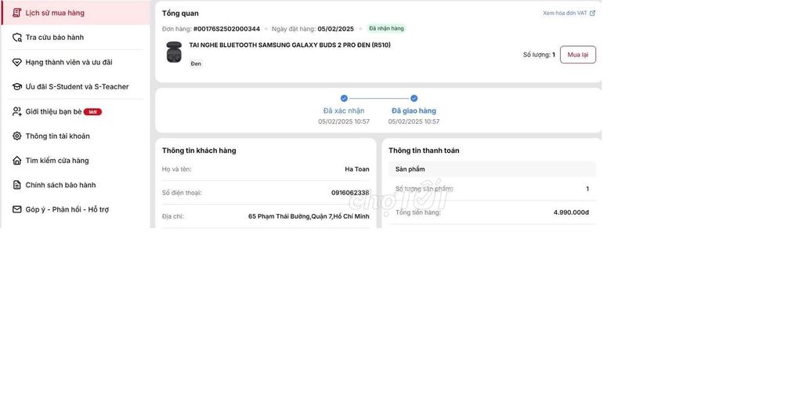Click the S-Student graduation cap icon
Screen dimensions: 802x395
(17, 87)
